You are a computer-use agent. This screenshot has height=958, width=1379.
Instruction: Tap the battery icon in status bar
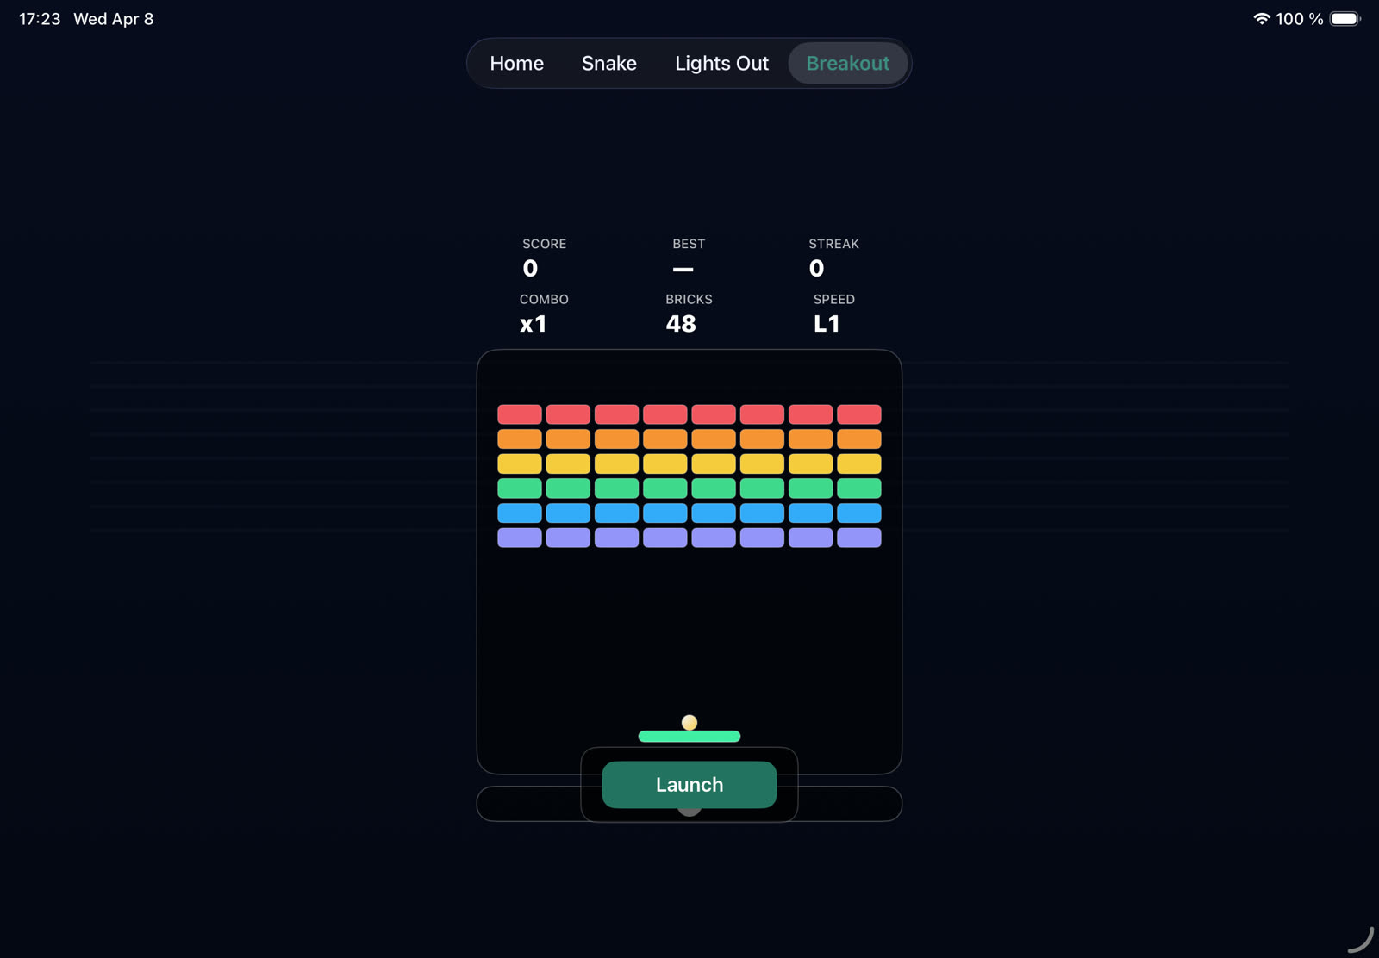pyautogui.click(x=1344, y=19)
